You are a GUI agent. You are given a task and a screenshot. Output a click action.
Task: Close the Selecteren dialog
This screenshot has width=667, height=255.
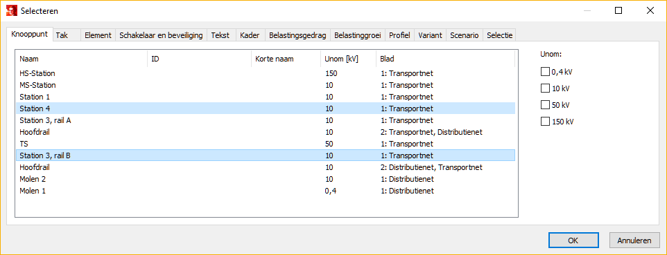[650, 11]
